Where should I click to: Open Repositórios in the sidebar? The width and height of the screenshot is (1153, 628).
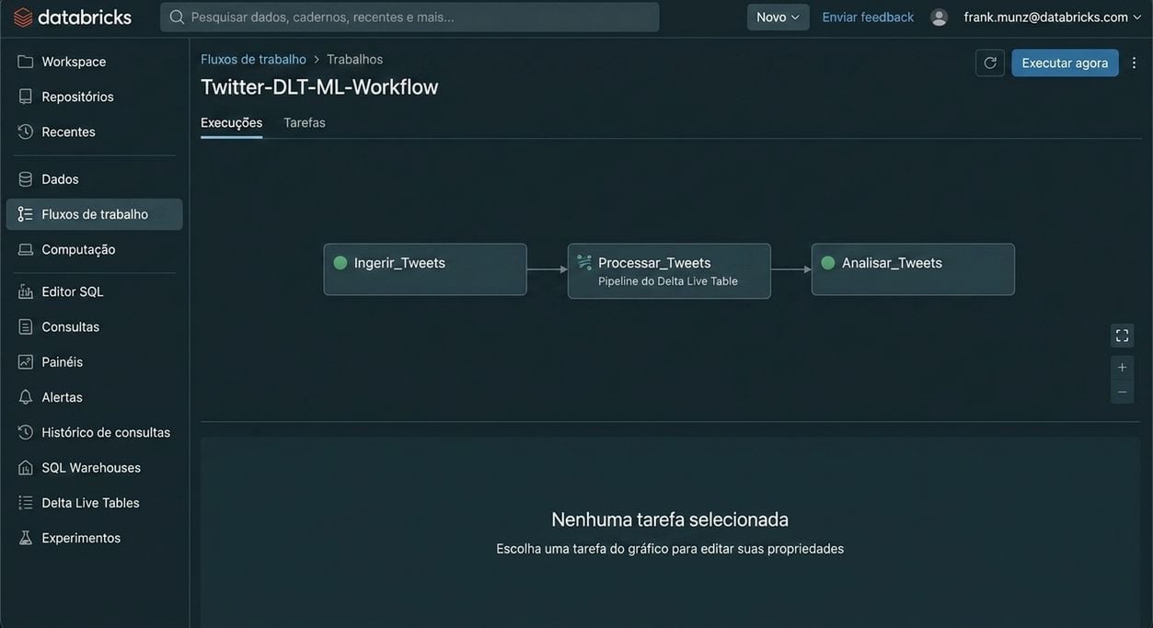(x=94, y=97)
